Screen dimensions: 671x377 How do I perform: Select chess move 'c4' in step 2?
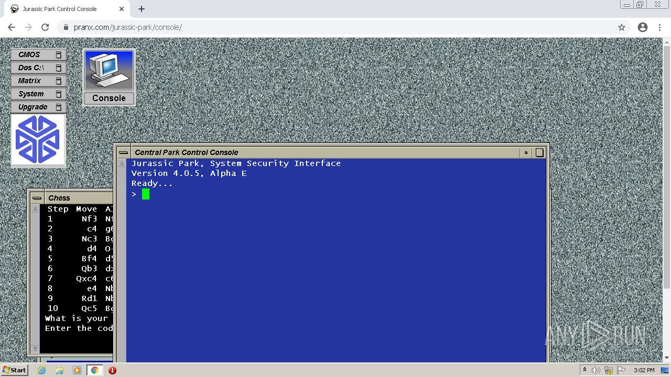pos(92,229)
